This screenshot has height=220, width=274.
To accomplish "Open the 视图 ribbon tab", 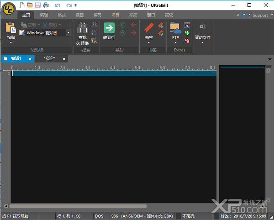I will point(79,15).
